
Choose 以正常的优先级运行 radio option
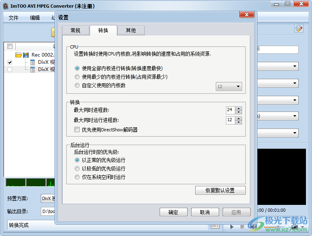pyautogui.click(x=77, y=160)
